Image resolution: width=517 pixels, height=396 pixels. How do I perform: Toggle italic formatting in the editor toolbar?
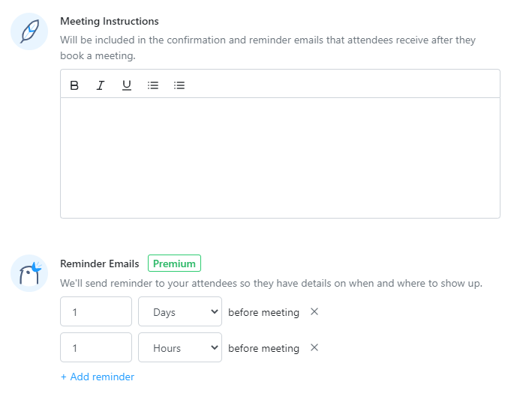coord(101,85)
